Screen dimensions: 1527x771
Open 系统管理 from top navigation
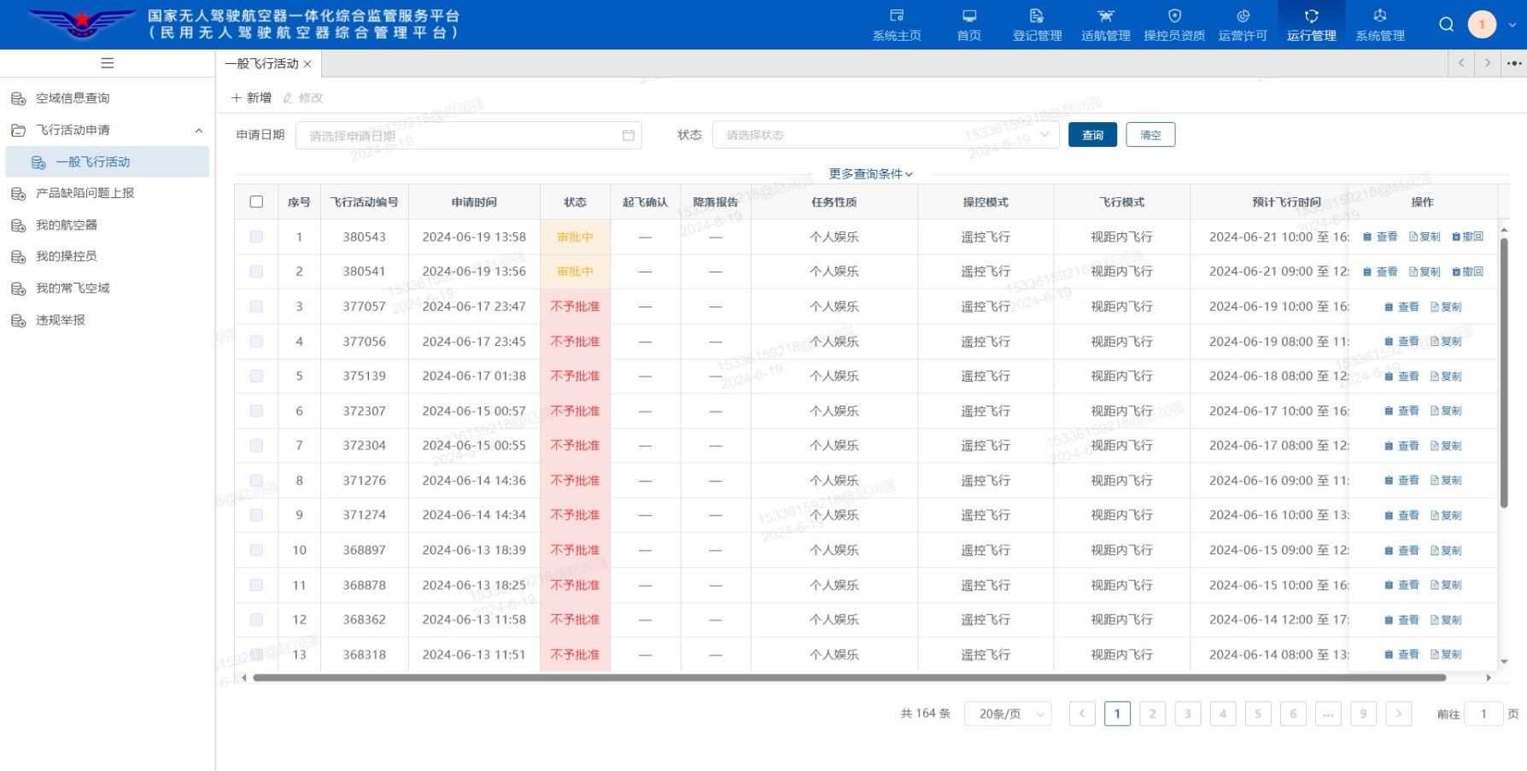click(x=1380, y=25)
